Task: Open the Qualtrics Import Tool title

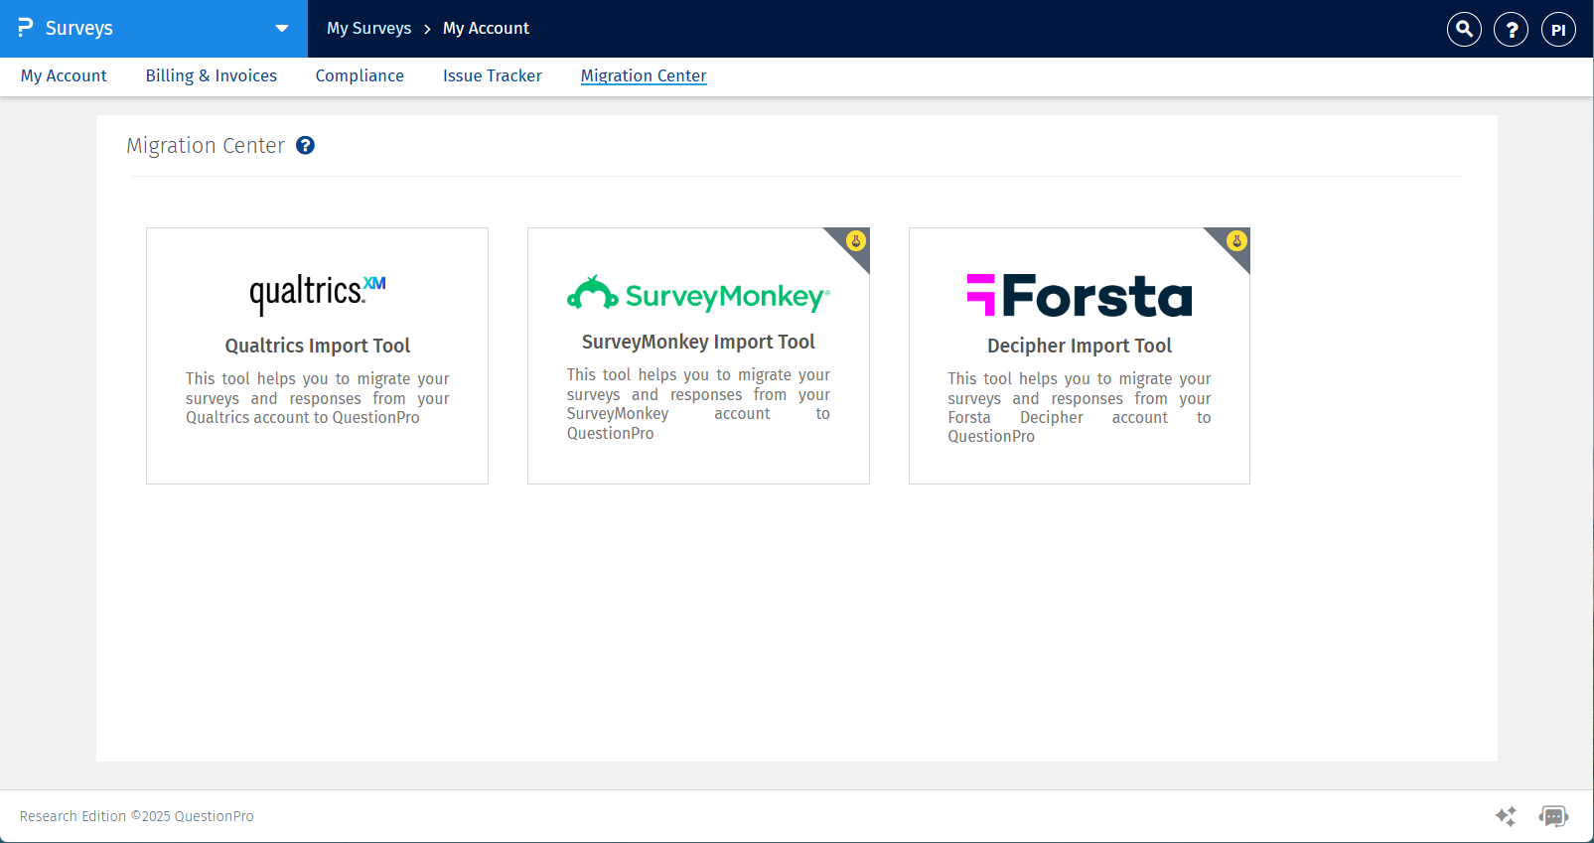Action: pos(317,346)
